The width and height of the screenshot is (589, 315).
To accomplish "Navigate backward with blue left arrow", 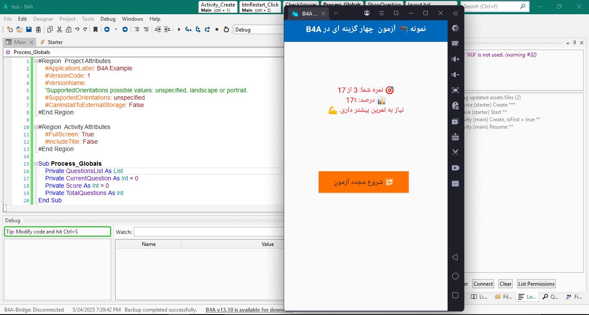I will click(107, 29).
